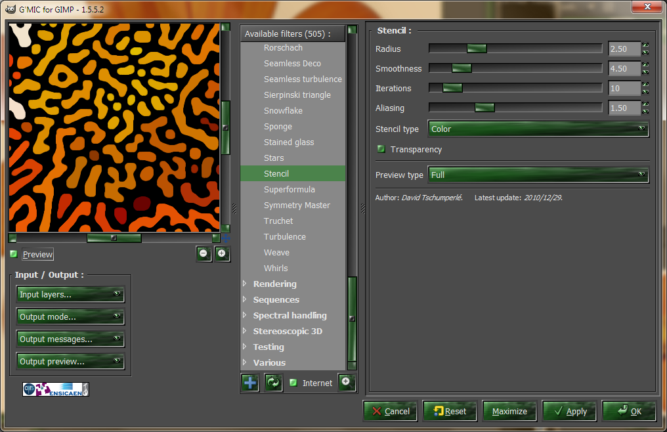
Task: Click the filter list vertical scrollbar thumb
Action: [353, 318]
